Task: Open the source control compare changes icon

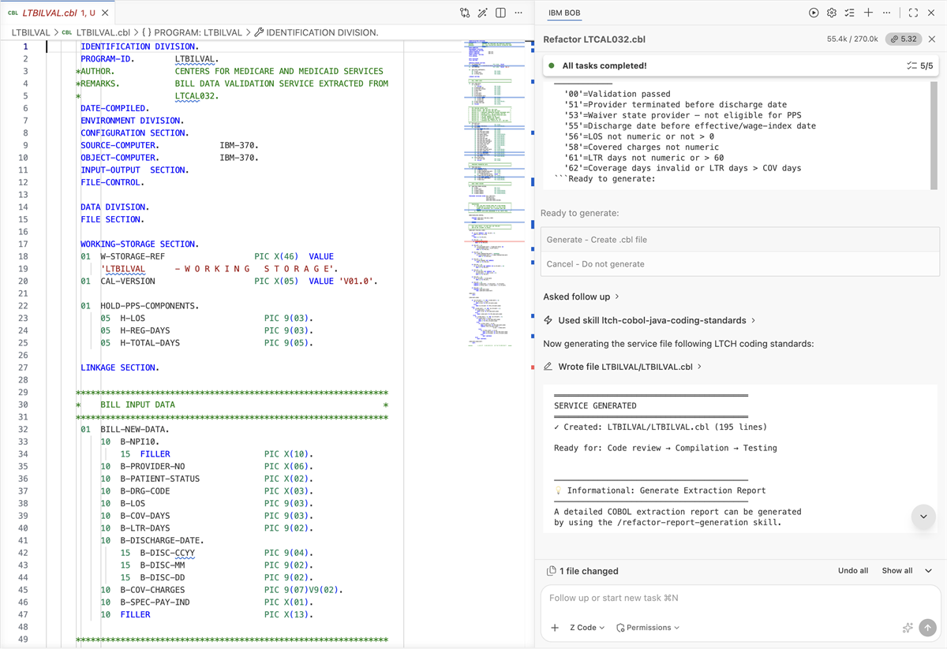Action: 465,13
